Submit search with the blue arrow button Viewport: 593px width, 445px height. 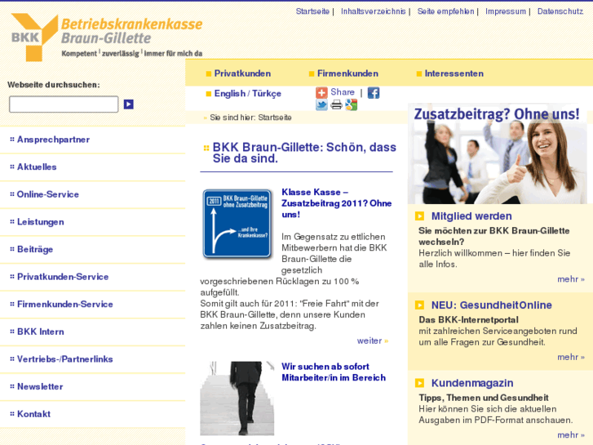(129, 105)
